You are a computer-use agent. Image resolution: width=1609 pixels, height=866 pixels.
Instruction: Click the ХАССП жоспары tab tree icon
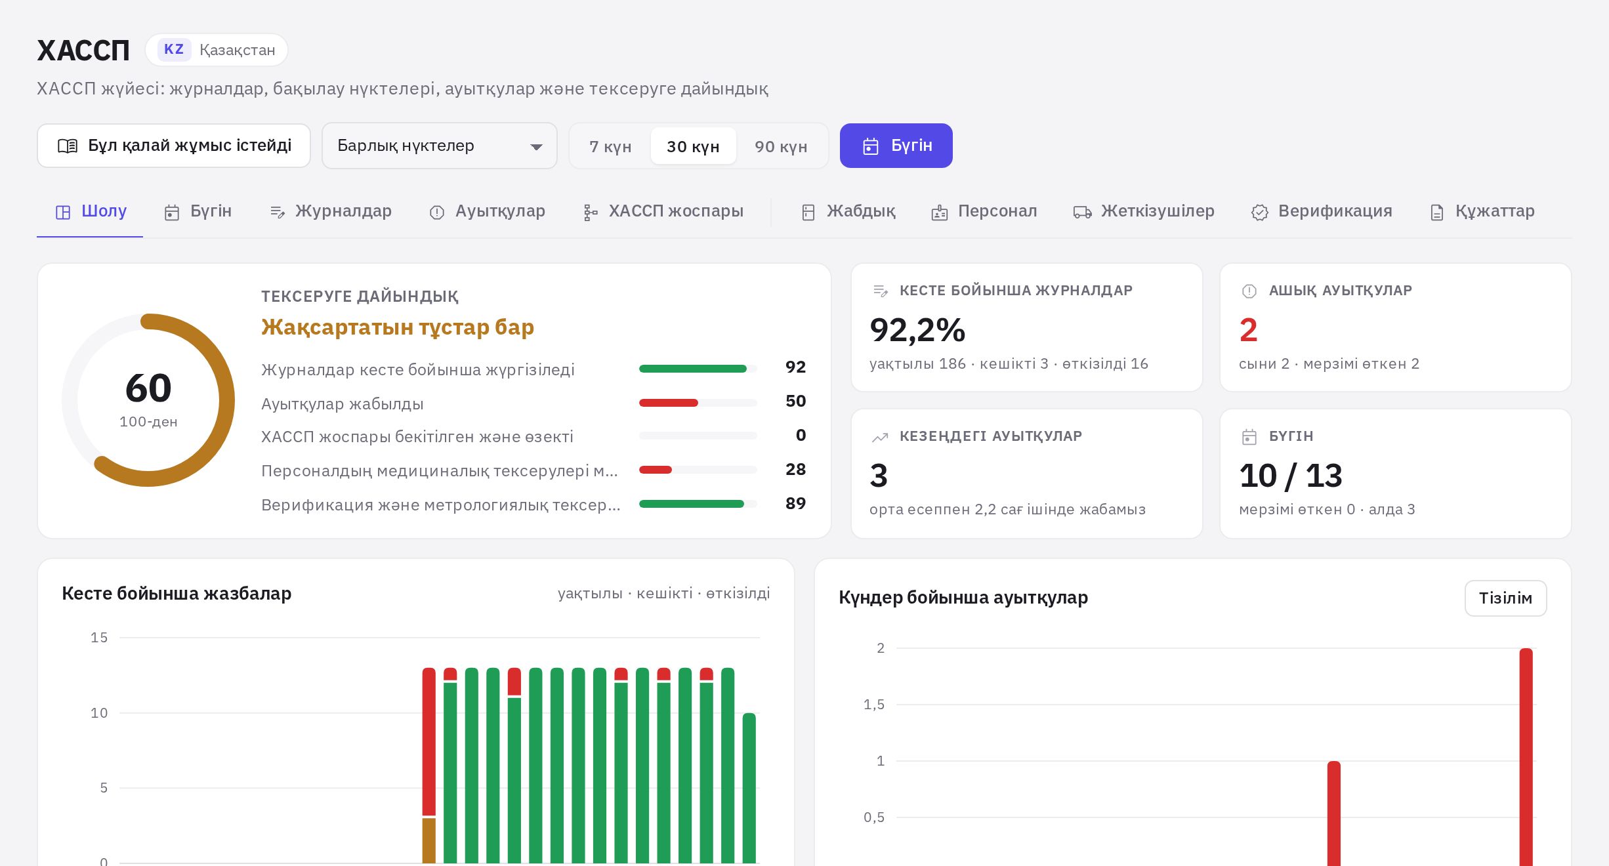pyautogui.click(x=591, y=212)
